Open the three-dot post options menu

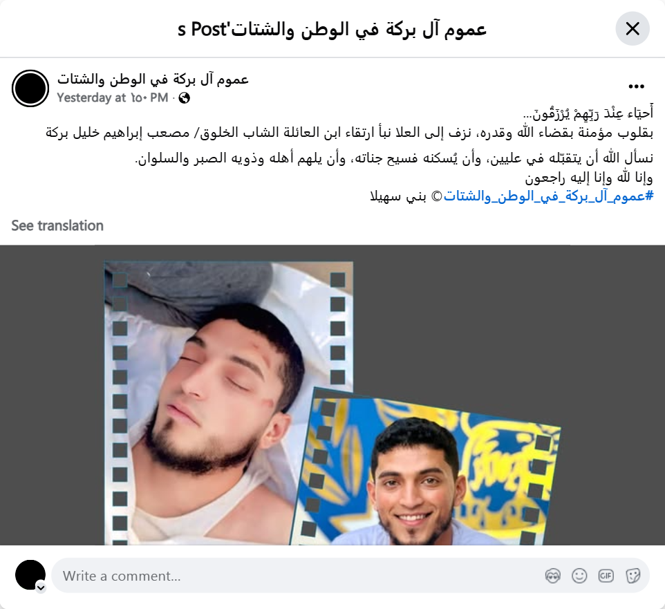(636, 86)
